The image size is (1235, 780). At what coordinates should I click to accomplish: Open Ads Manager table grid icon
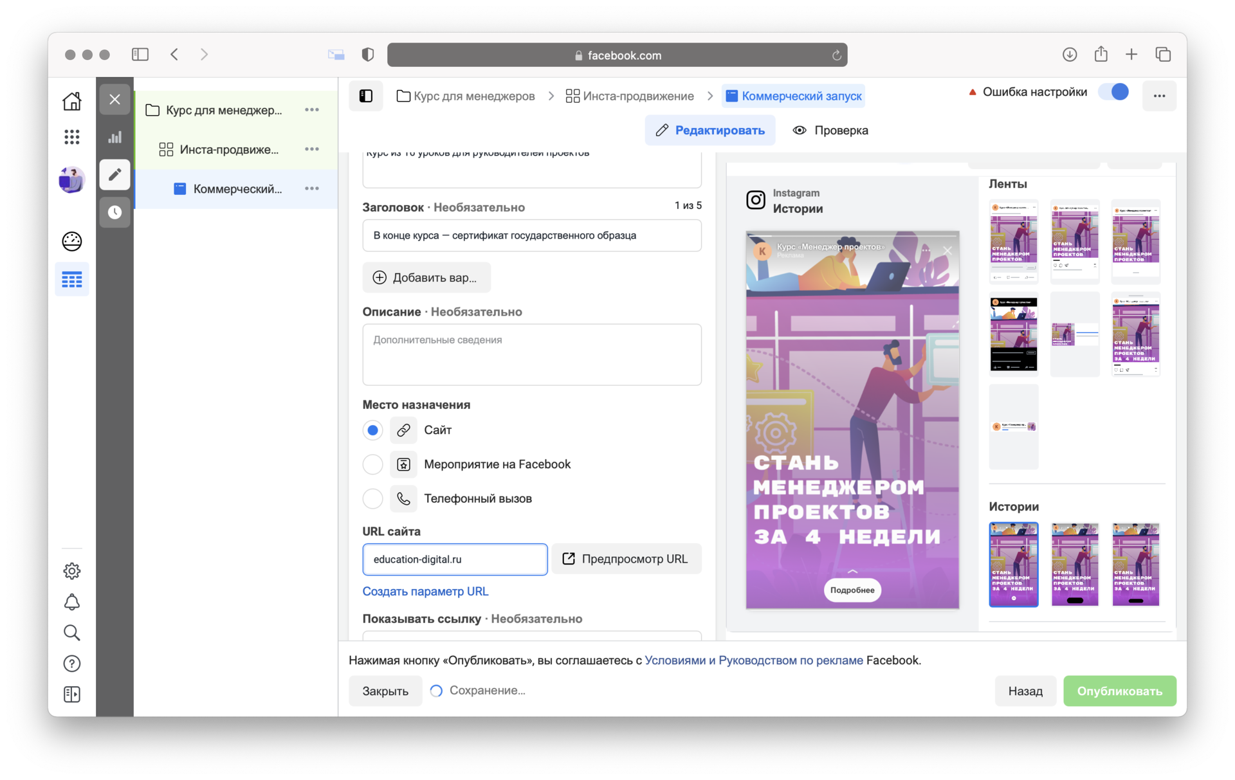[71, 279]
